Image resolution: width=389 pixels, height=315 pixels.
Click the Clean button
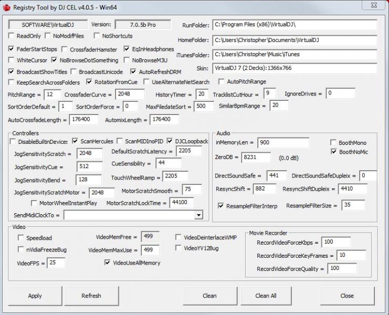[209, 296]
